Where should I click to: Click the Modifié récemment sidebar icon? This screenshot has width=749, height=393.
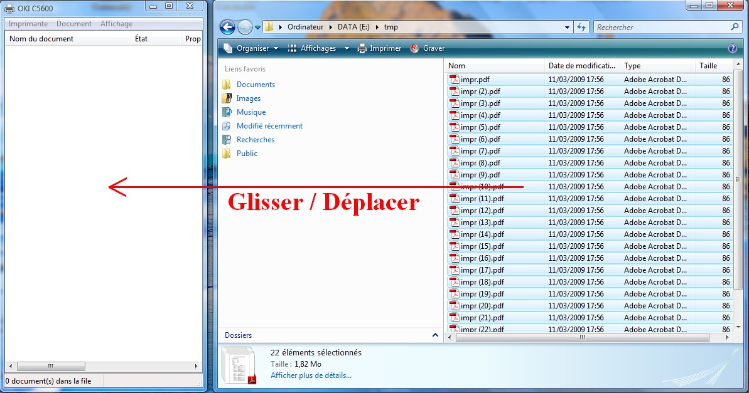click(x=227, y=125)
